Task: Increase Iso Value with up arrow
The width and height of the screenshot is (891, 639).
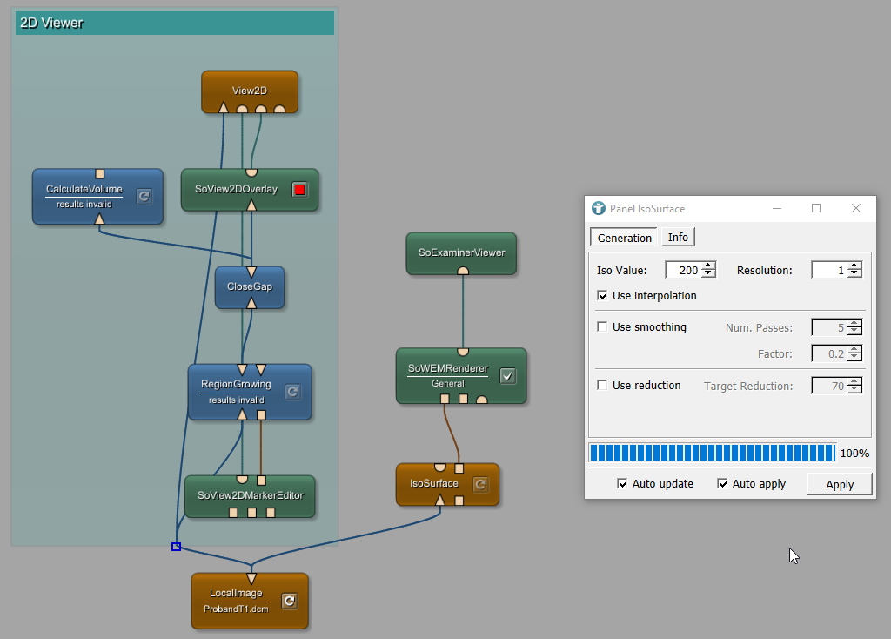Action: pyautogui.click(x=709, y=266)
